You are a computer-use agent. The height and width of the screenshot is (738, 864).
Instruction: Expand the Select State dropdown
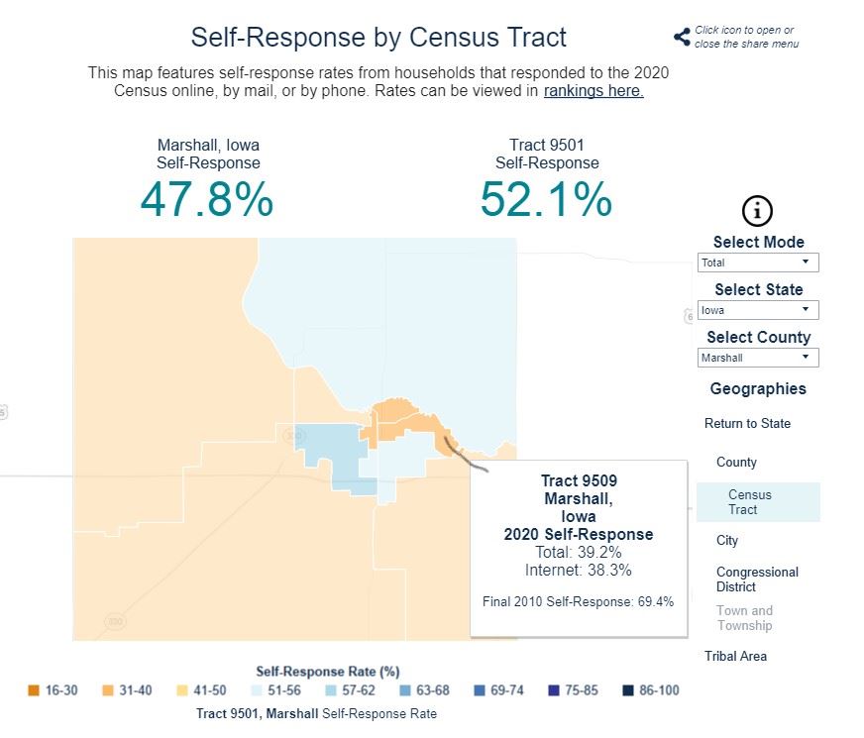click(x=758, y=310)
